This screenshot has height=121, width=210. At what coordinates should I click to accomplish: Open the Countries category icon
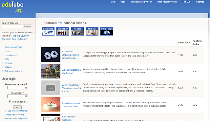[48, 31]
